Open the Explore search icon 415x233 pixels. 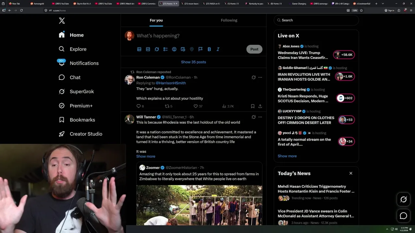click(x=62, y=49)
